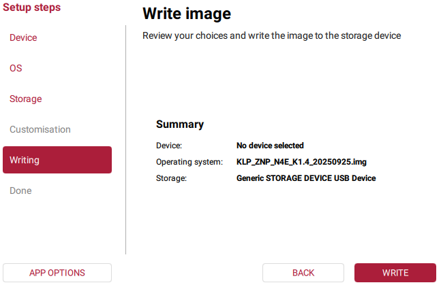Click the Summary heading
This screenshot has width=441, height=285.
[x=180, y=124]
